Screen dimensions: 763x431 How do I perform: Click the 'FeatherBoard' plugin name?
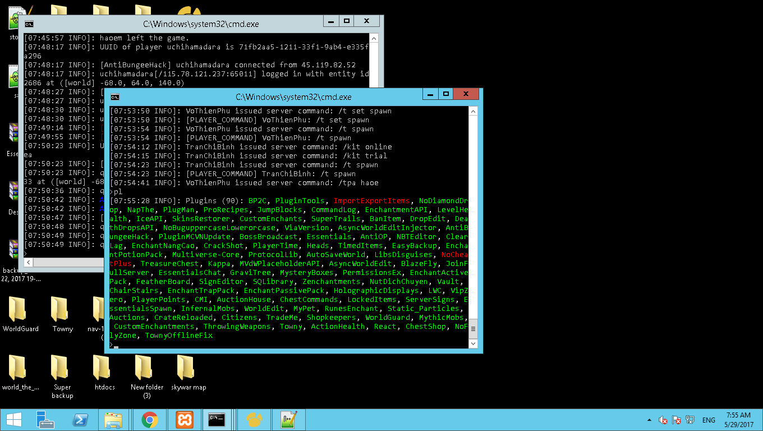pyautogui.click(x=163, y=282)
